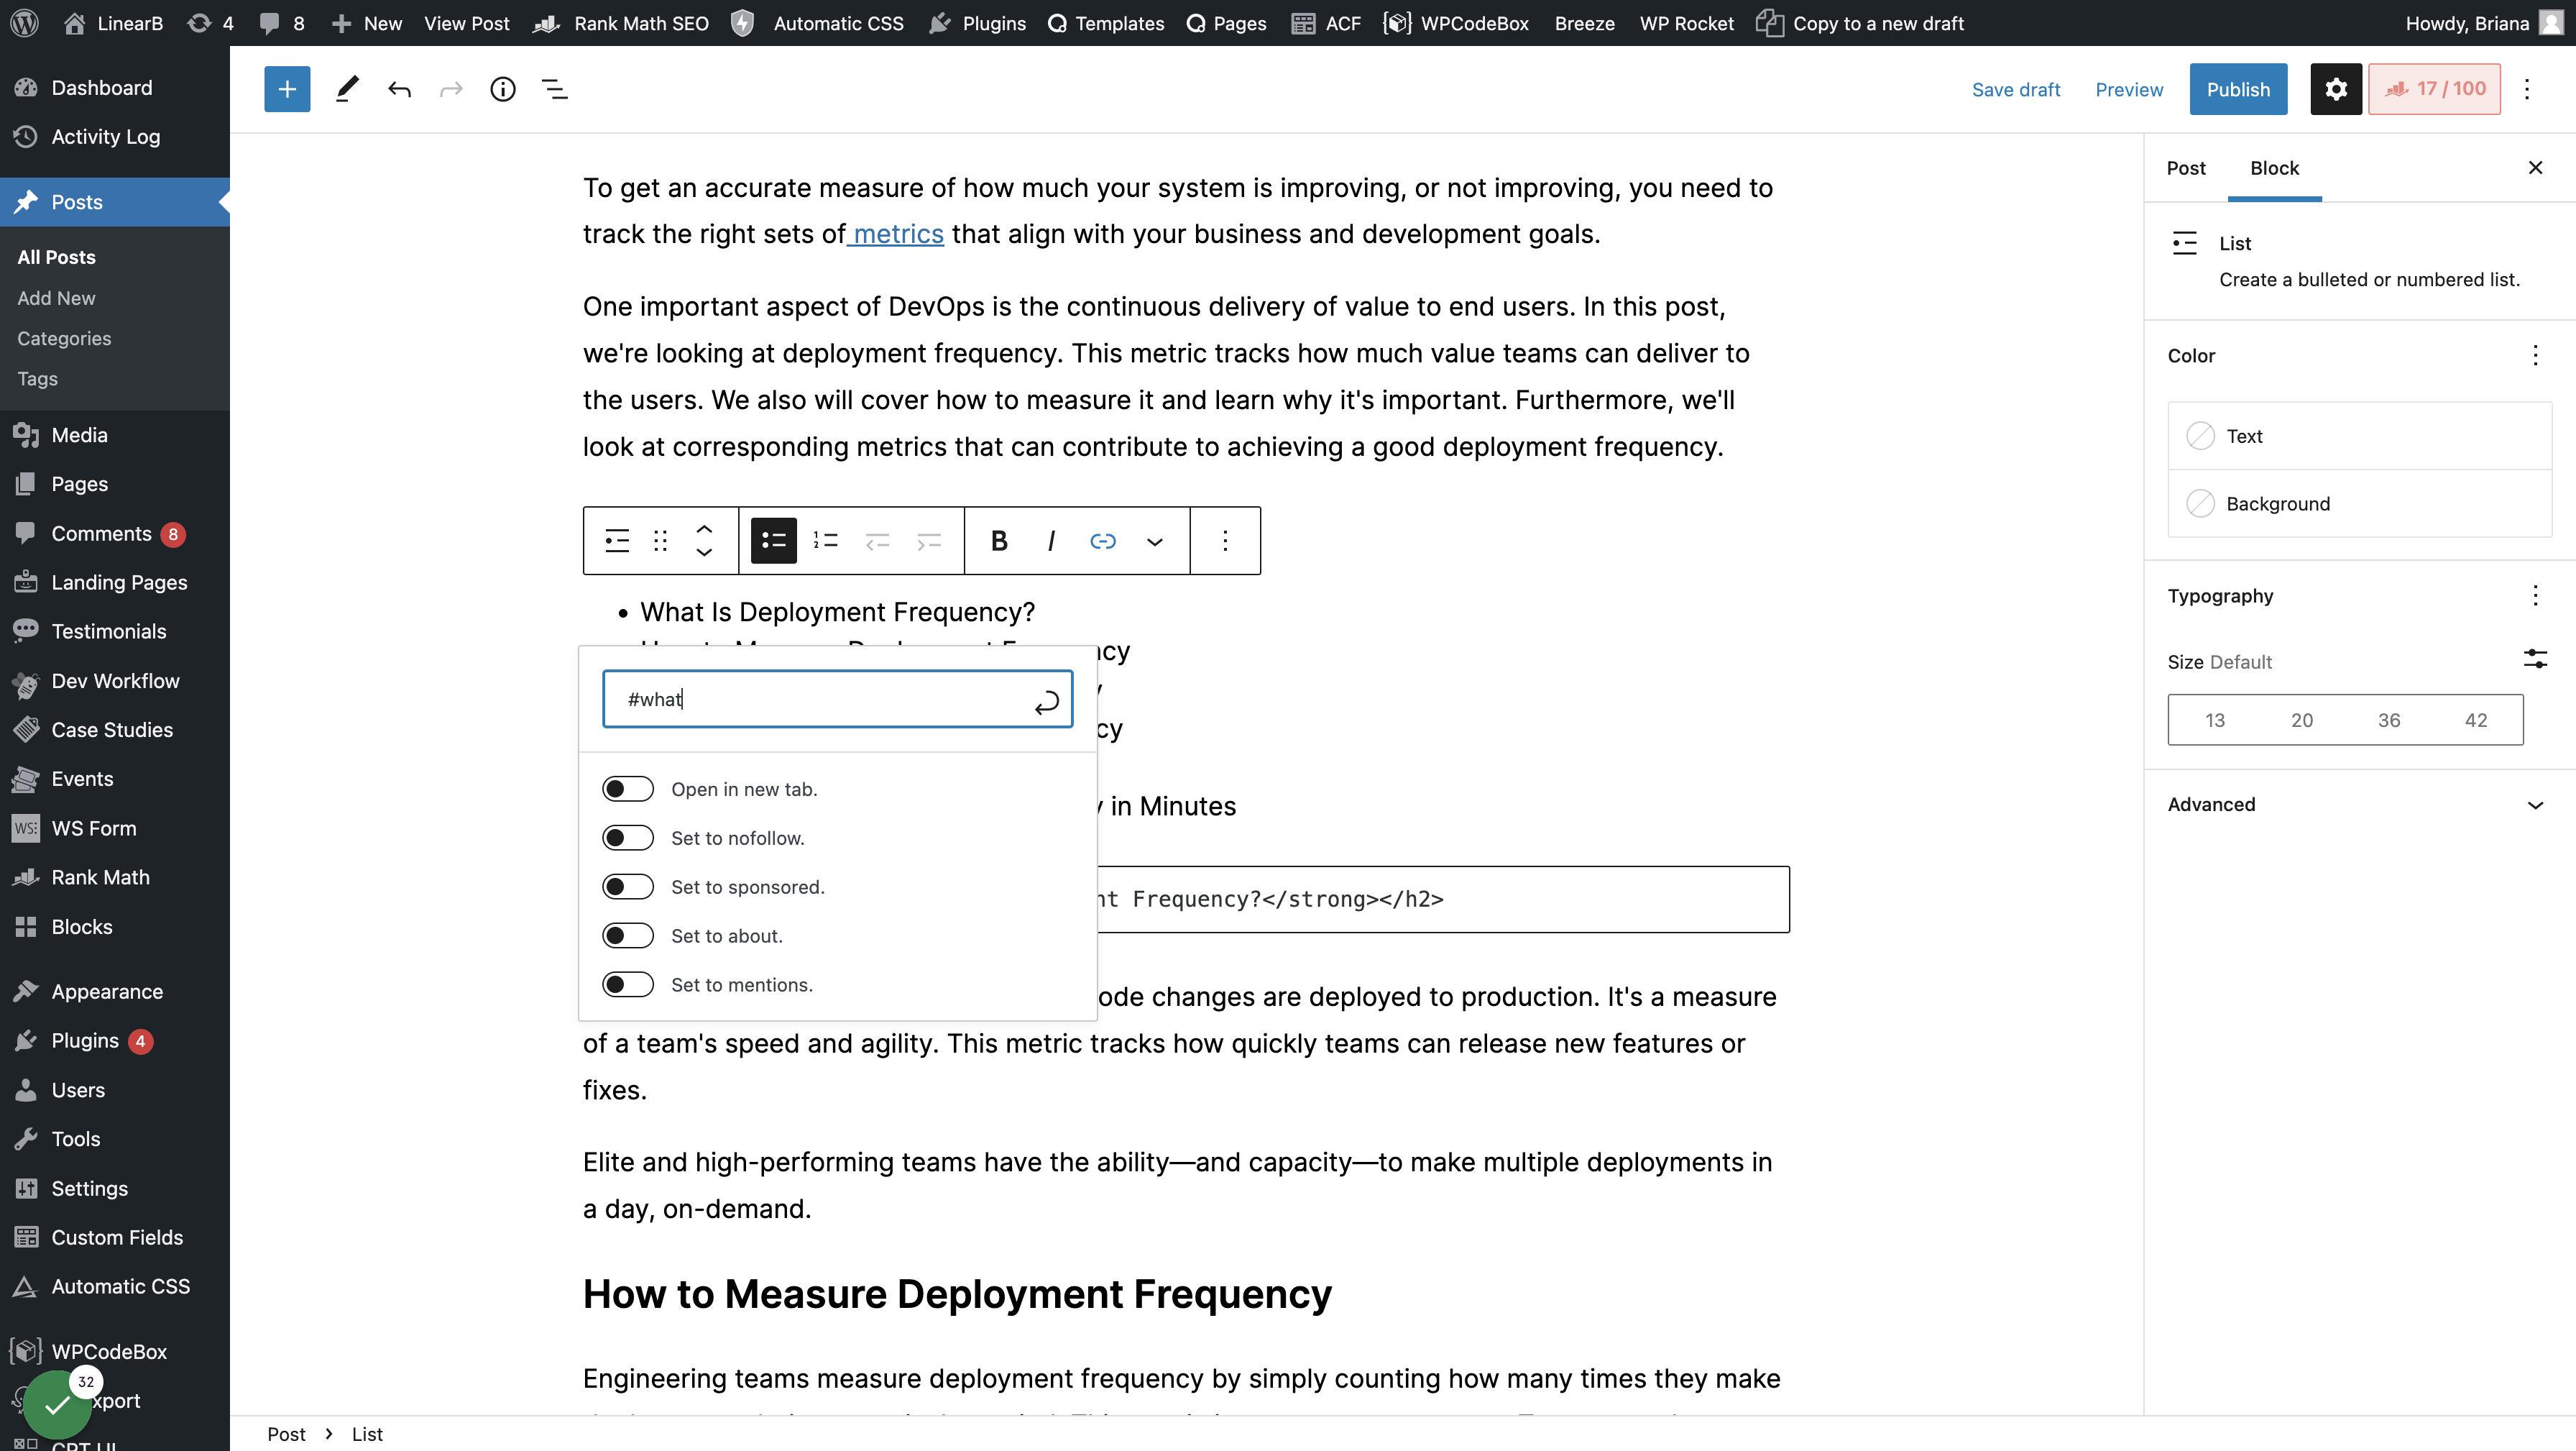Click the Preview link
Image resolution: width=2576 pixels, height=1451 pixels.
pyautogui.click(x=2128, y=89)
